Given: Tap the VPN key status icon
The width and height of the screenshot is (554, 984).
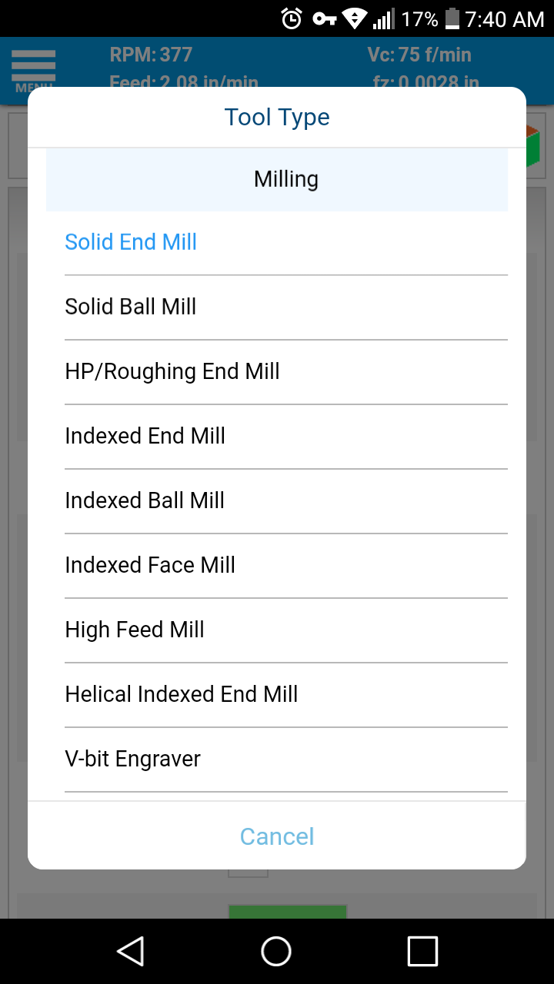Looking at the screenshot, I should (324, 18).
